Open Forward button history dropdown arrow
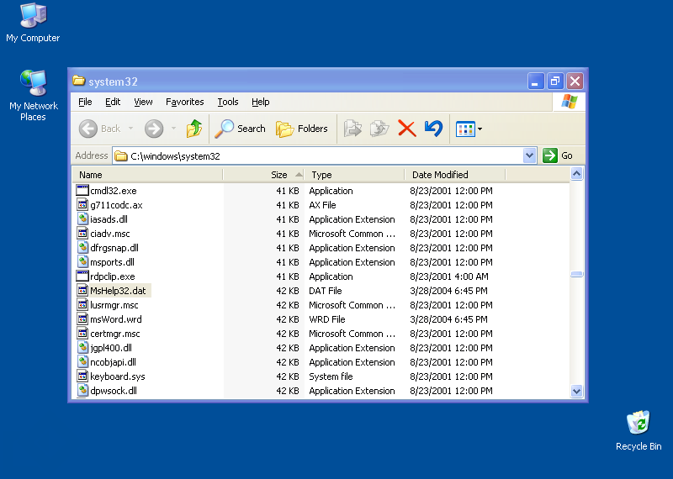673x479 pixels. (x=173, y=129)
